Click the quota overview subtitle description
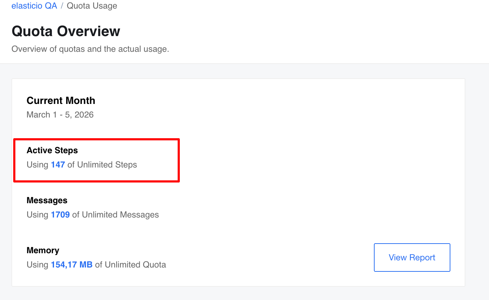The width and height of the screenshot is (489, 300). point(90,49)
